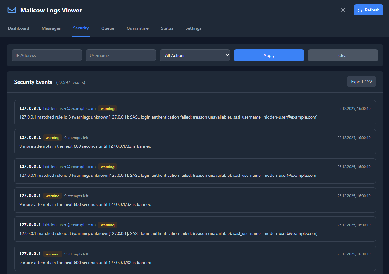Select the Mailcow Logs Viewer title

(x=51, y=10)
